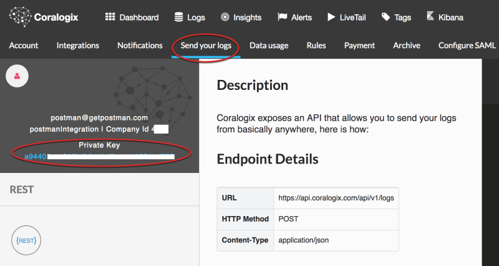
Task: Click the postman@getpostman.com email text
Action: (x=99, y=117)
